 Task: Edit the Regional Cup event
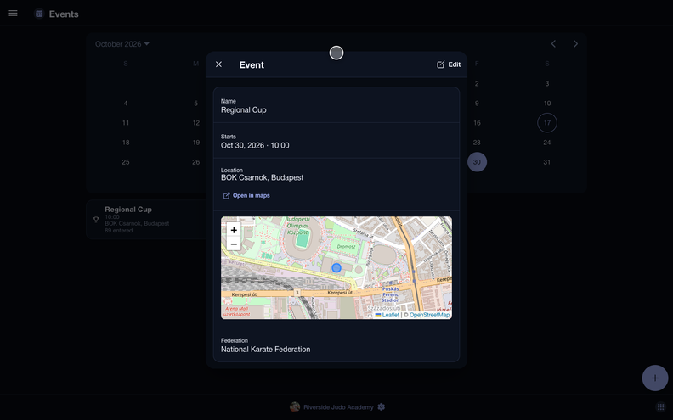pyautogui.click(x=449, y=64)
